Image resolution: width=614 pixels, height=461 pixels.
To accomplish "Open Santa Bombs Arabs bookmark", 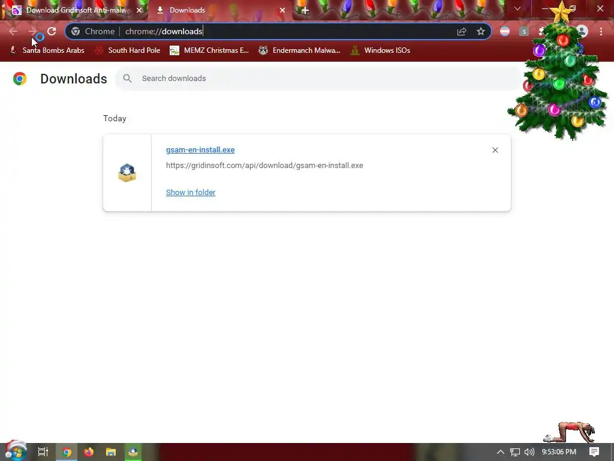I will click(47, 50).
